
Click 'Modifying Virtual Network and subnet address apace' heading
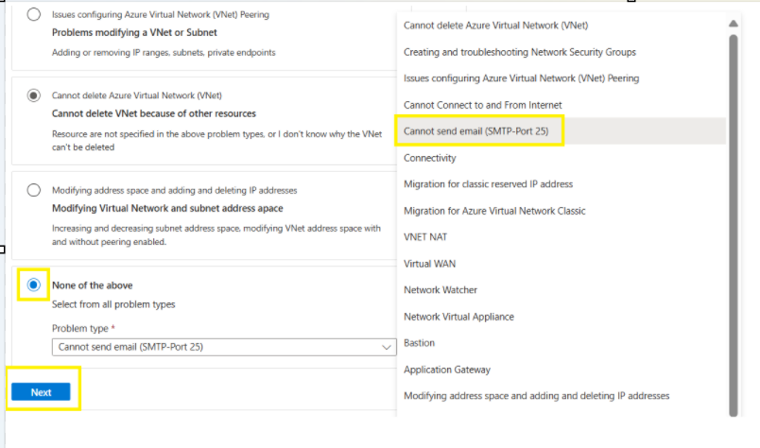click(x=167, y=209)
